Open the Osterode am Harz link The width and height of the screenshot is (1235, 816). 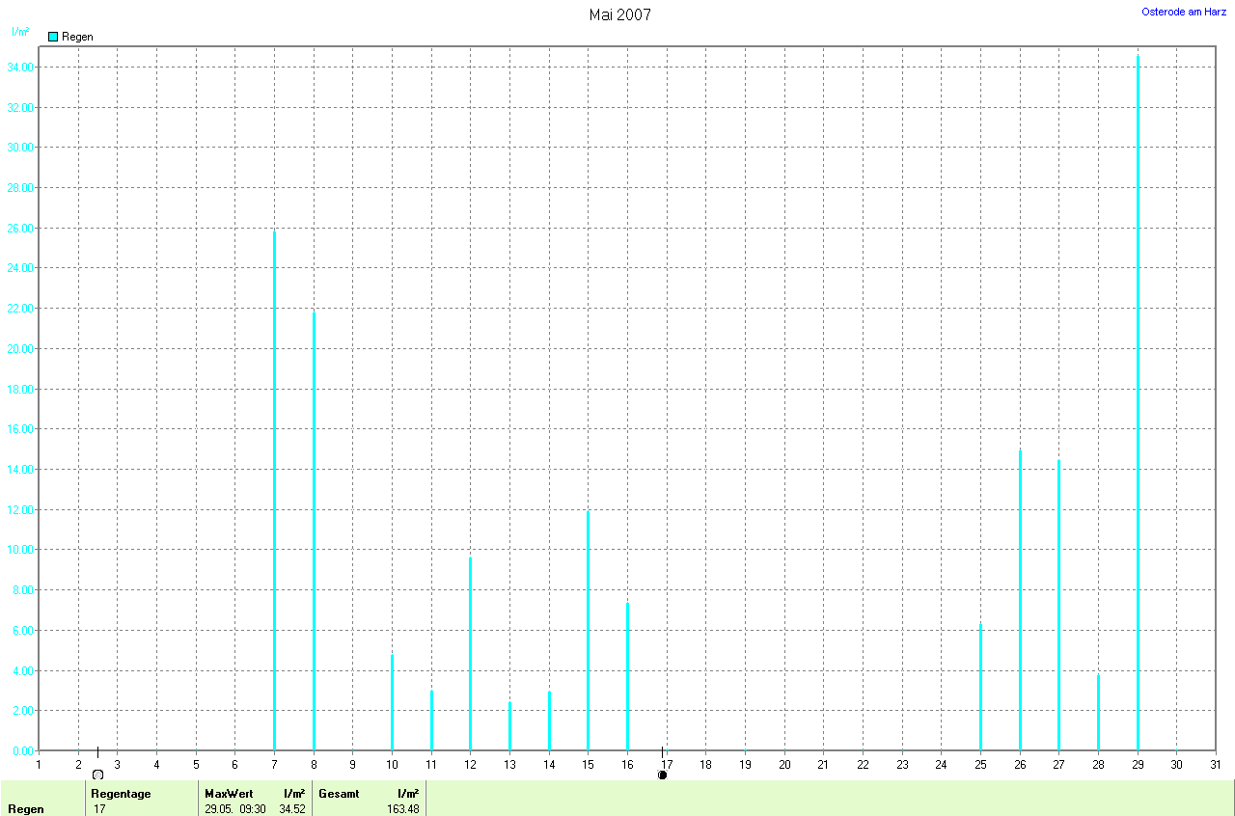(x=1183, y=12)
